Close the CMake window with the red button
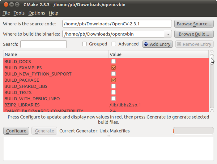Image resolution: width=217 pixels, height=164 pixels. click(x=6, y=5)
